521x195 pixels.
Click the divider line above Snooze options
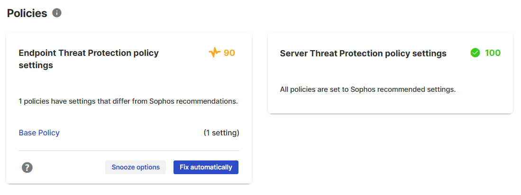click(129, 151)
